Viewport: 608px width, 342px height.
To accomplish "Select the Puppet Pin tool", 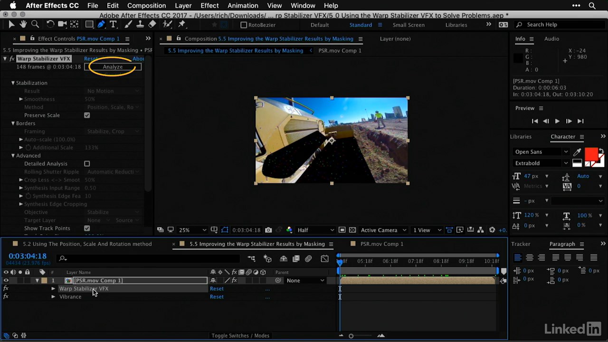I will tap(181, 24).
